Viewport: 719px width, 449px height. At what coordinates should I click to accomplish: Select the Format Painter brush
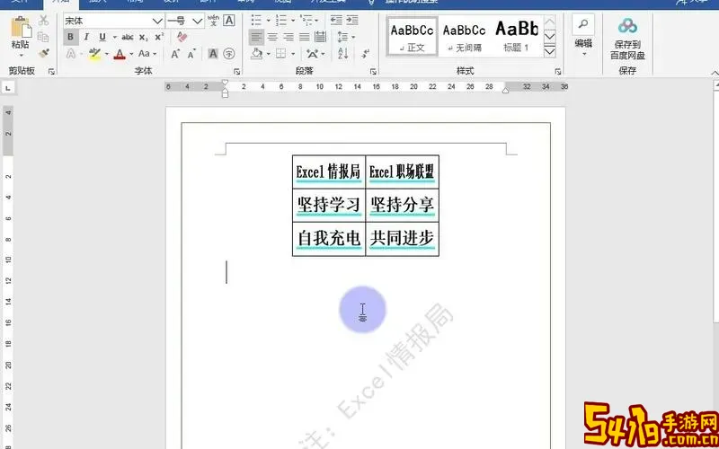tap(43, 53)
